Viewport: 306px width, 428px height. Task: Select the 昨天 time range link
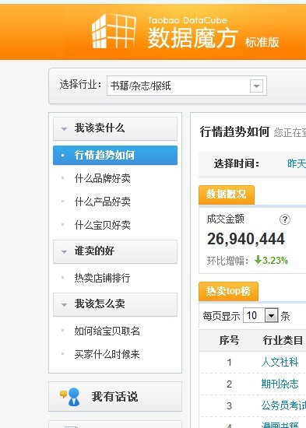(297, 163)
